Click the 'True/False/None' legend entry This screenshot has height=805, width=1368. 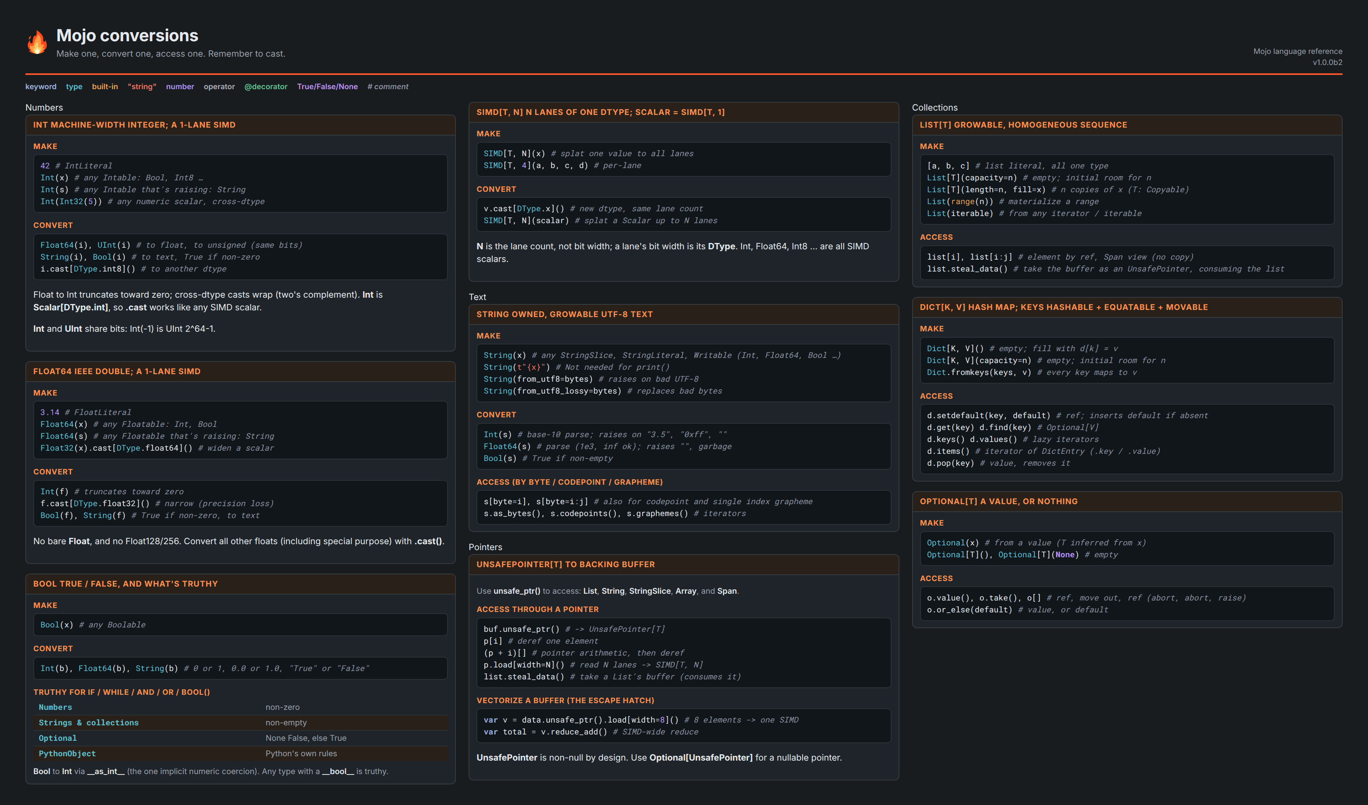[327, 86]
